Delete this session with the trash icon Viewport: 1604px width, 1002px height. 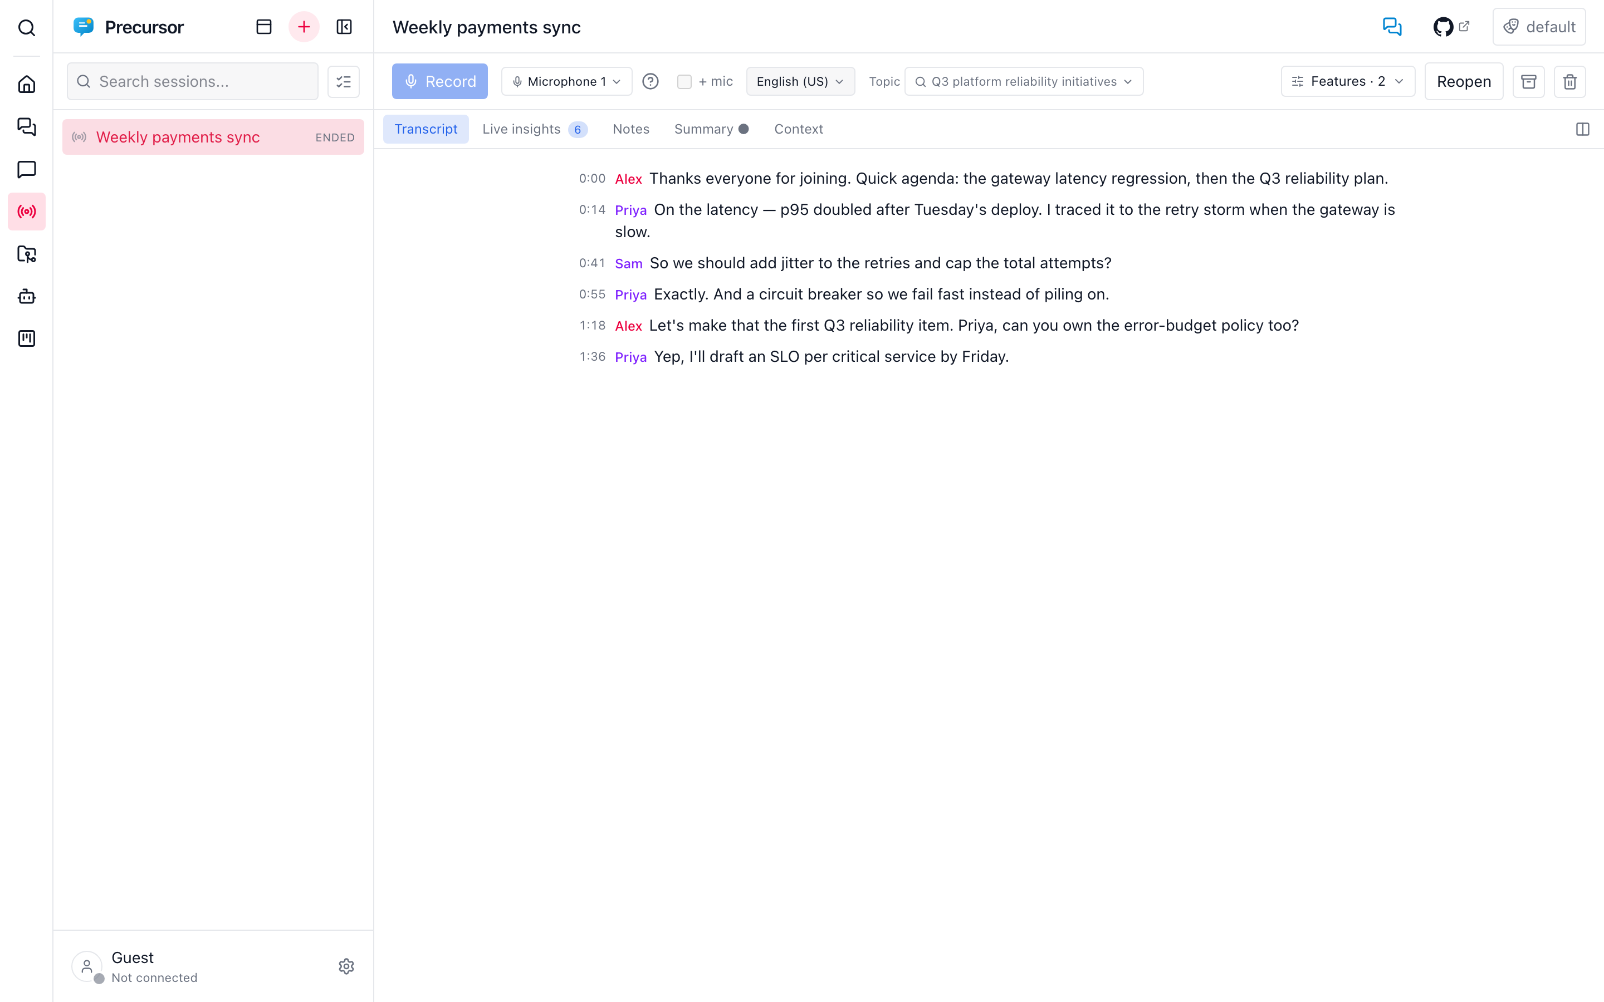[x=1569, y=81]
